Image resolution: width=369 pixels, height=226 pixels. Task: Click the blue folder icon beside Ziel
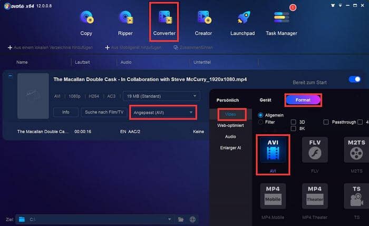tap(22, 220)
